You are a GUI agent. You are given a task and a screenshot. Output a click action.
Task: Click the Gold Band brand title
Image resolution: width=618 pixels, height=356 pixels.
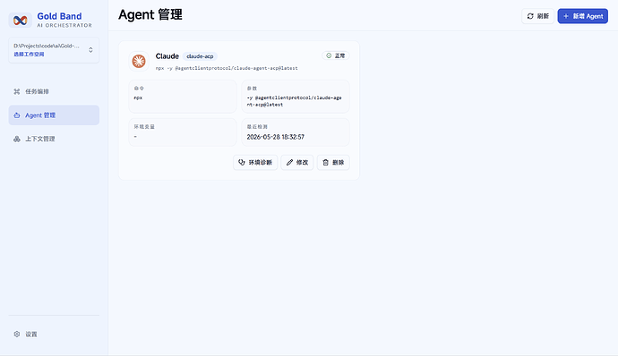59,16
